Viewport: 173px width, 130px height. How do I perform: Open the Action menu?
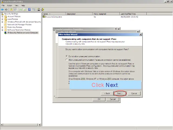[9, 5]
